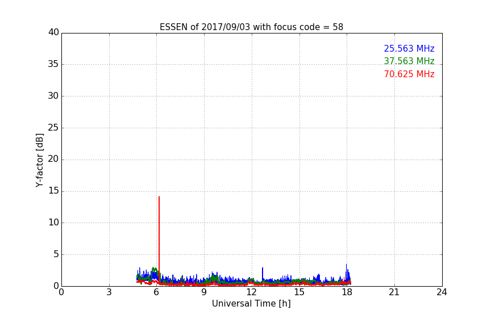Click x-axis tick label 21
Viewport: 491px width, 327px height.
pyautogui.click(x=394, y=292)
